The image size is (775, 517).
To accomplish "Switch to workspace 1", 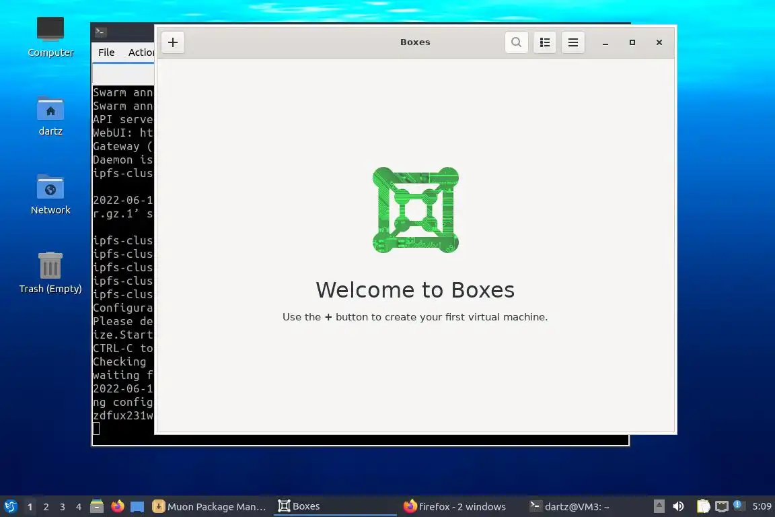I will click(x=30, y=507).
